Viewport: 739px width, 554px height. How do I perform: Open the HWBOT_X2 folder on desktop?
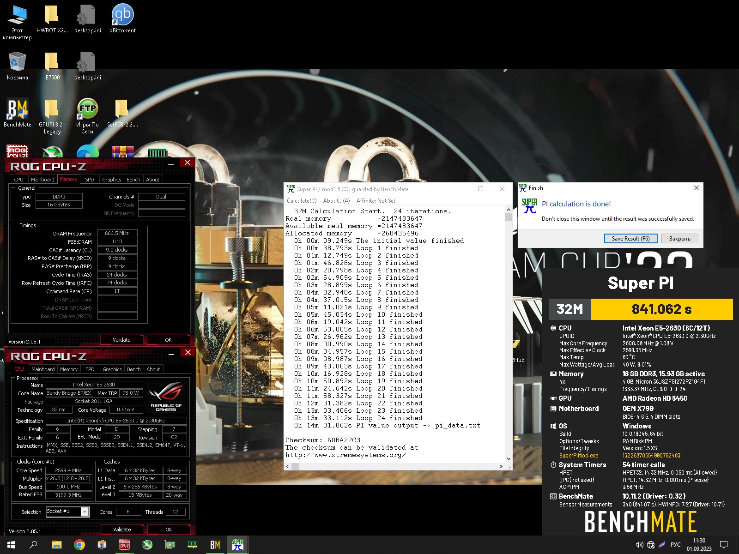(52, 19)
